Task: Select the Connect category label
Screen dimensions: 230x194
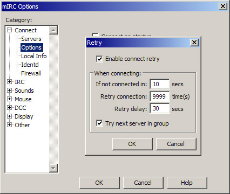Action: tap(25, 30)
